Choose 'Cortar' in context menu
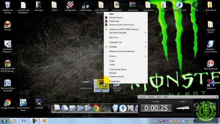Screen dimensions: 220x124 pyautogui.click(x=125, y=61)
